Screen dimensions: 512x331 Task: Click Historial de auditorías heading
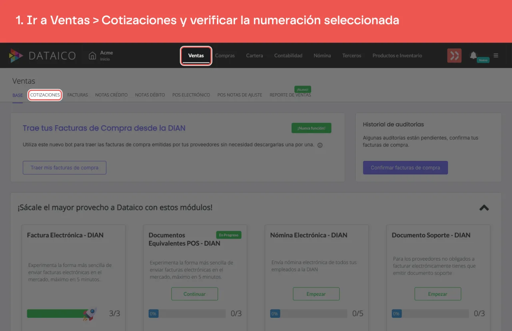coord(393,124)
